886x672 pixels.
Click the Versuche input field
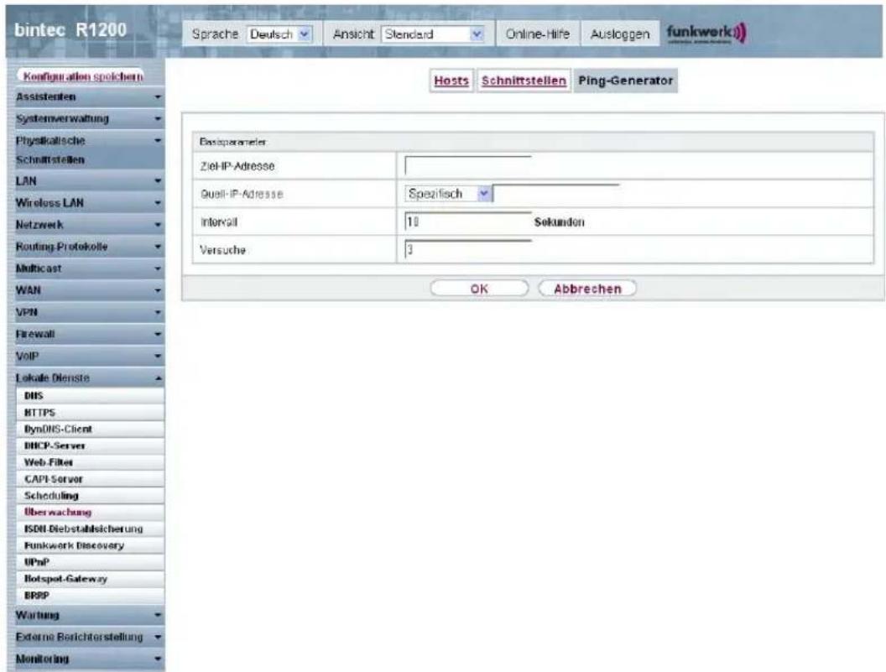468,250
